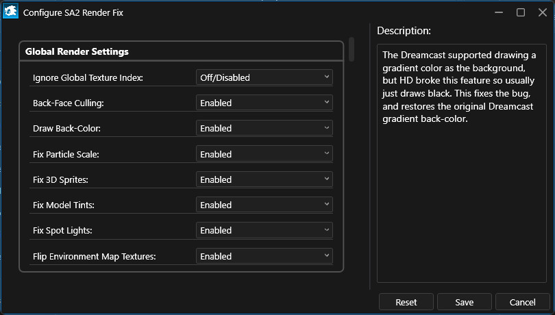The image size is (555, 315).
Task: Cancel the configuration changes
Action: (523, 302)
